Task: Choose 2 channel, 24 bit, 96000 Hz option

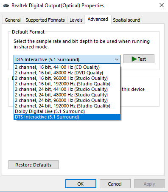Action: pyautogui.click(x=67, y=100)
